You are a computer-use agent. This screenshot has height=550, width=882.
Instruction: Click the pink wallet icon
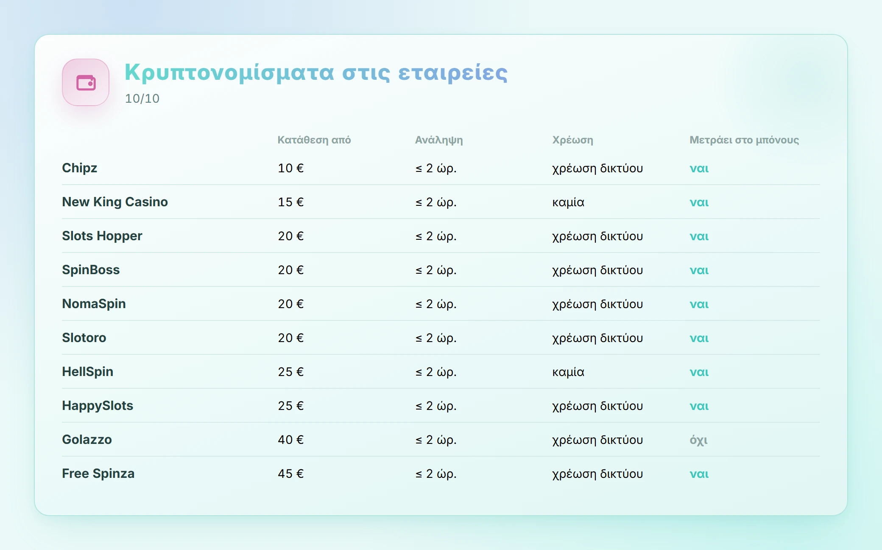tap(86, 82)
